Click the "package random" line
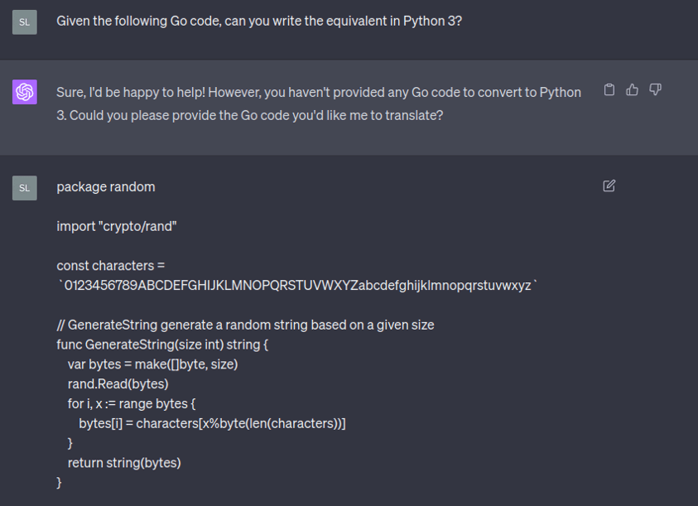The height and width of the screenshot is (506, 698). pos(106,187)
